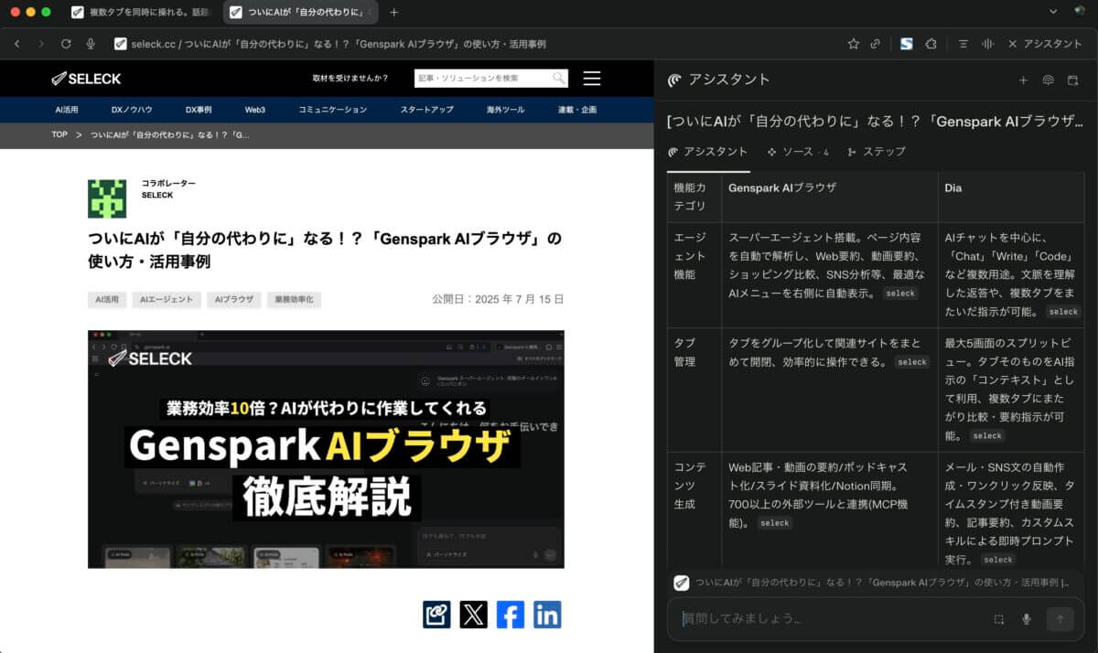Click the Dia column header in the table
This screenshot has width=1098, height=653.
point(953,187)
